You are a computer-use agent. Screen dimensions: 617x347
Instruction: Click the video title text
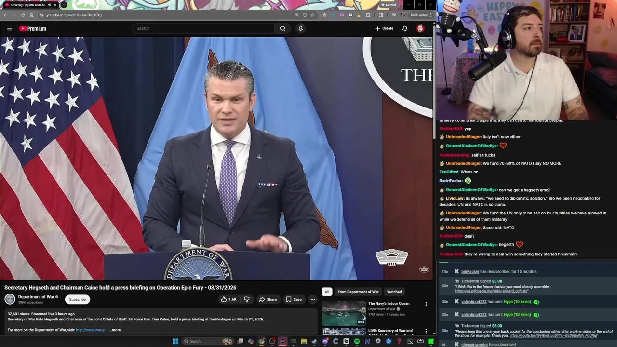(x=120, y=288)
